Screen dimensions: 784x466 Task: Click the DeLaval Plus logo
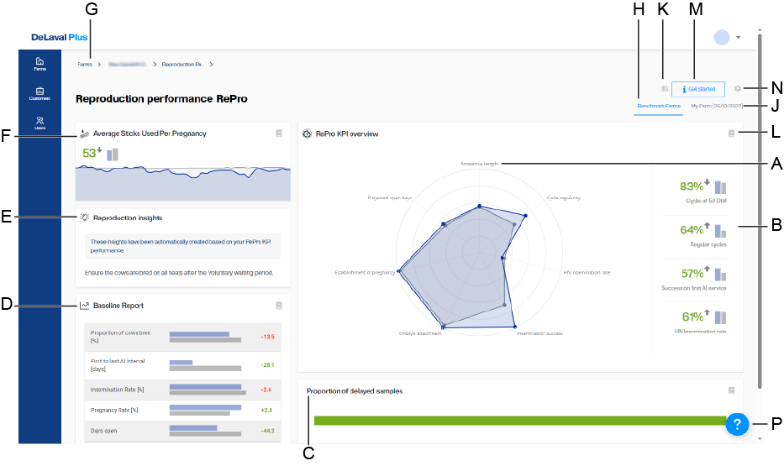tap(59, 38)
